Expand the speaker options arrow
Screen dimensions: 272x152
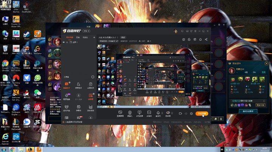(172, 113)
